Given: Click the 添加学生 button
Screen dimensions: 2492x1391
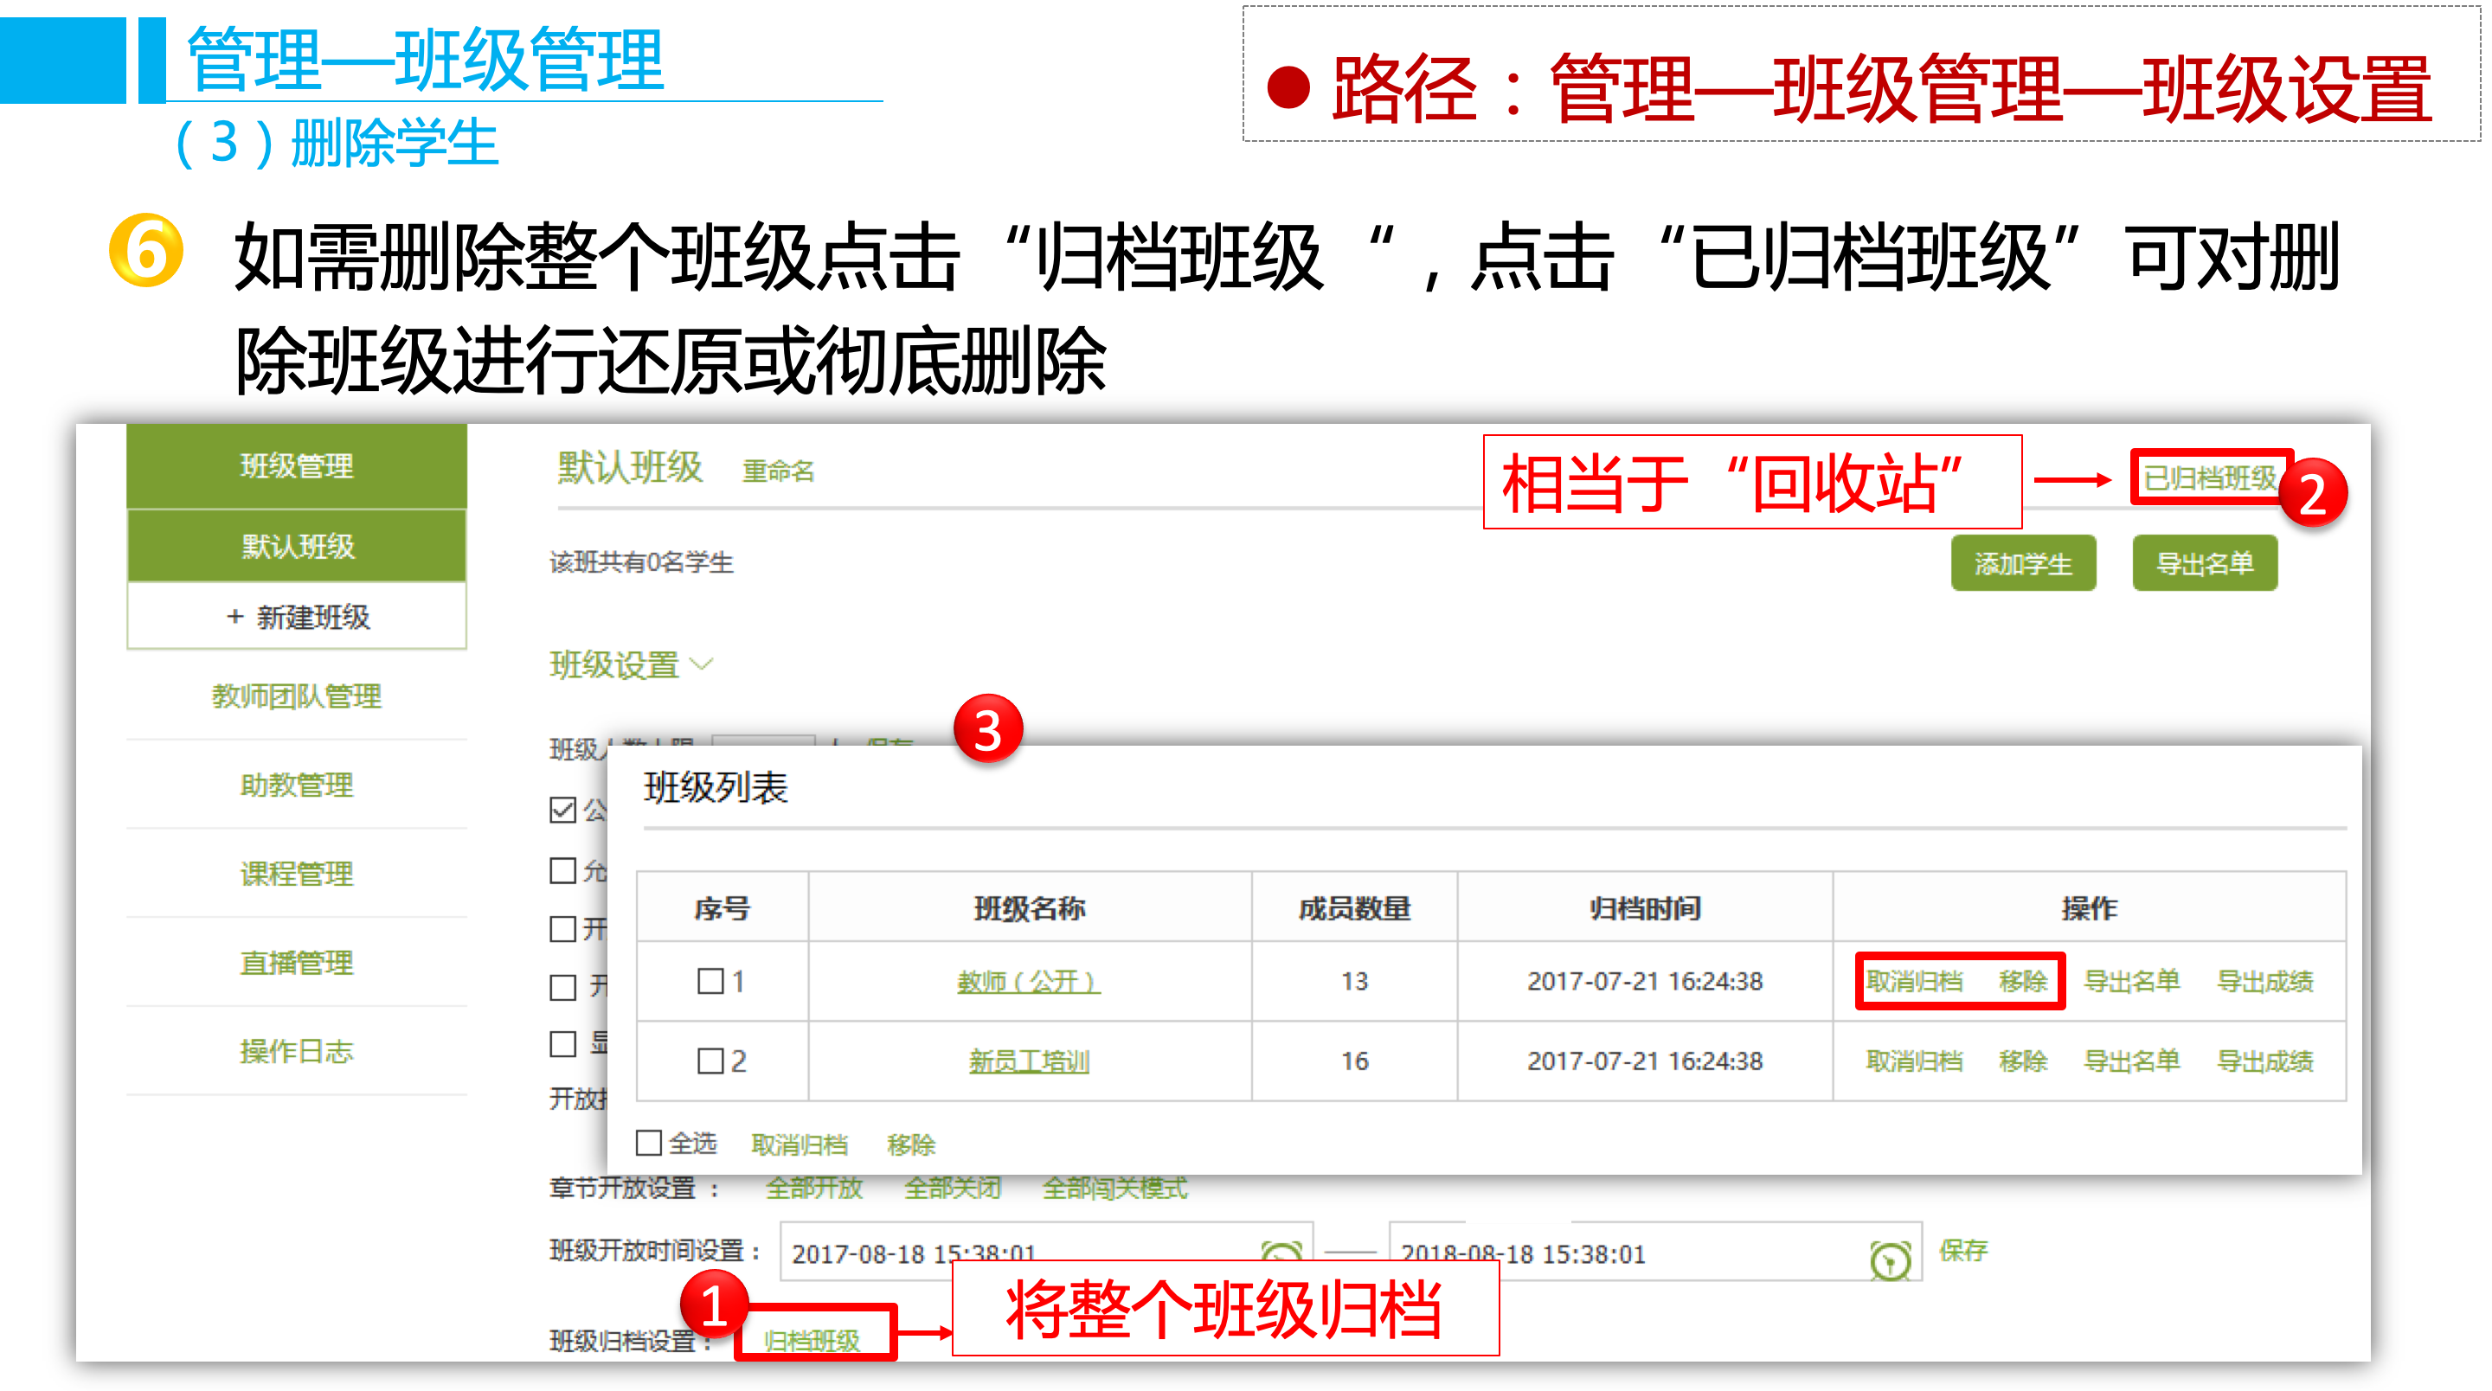Looking at the screenshot, I should (x=2023, y=563).
